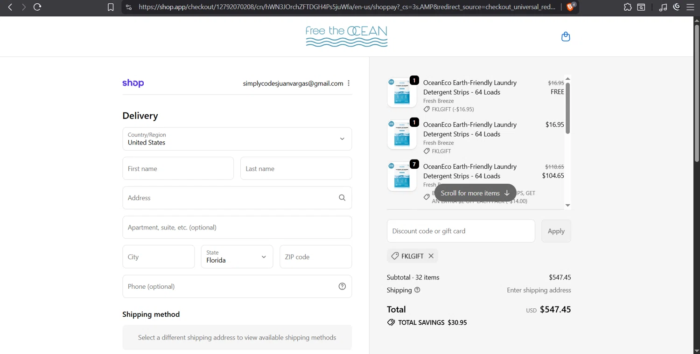Click the Shop logo
Image resolution: width=700 pixels, height=354 pixels.
133,83
